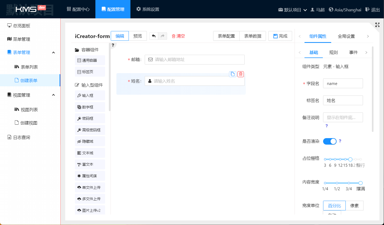384x225 pixels.
Task: Click the fullscreen expand icon
Action: [x=377, y=25]
